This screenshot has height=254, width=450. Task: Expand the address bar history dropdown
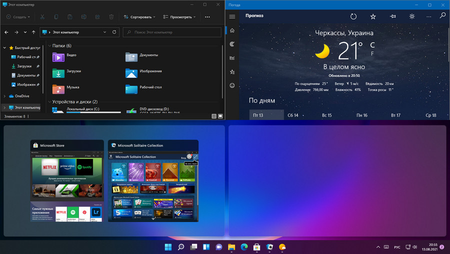(x=105, y=32)
